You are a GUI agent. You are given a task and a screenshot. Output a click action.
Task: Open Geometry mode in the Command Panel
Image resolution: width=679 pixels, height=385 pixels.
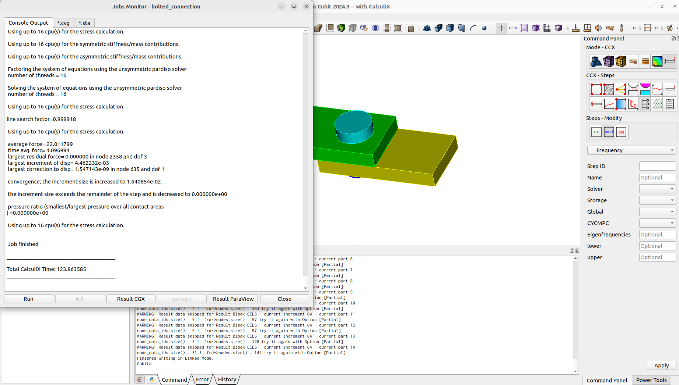tap(596, 61)
